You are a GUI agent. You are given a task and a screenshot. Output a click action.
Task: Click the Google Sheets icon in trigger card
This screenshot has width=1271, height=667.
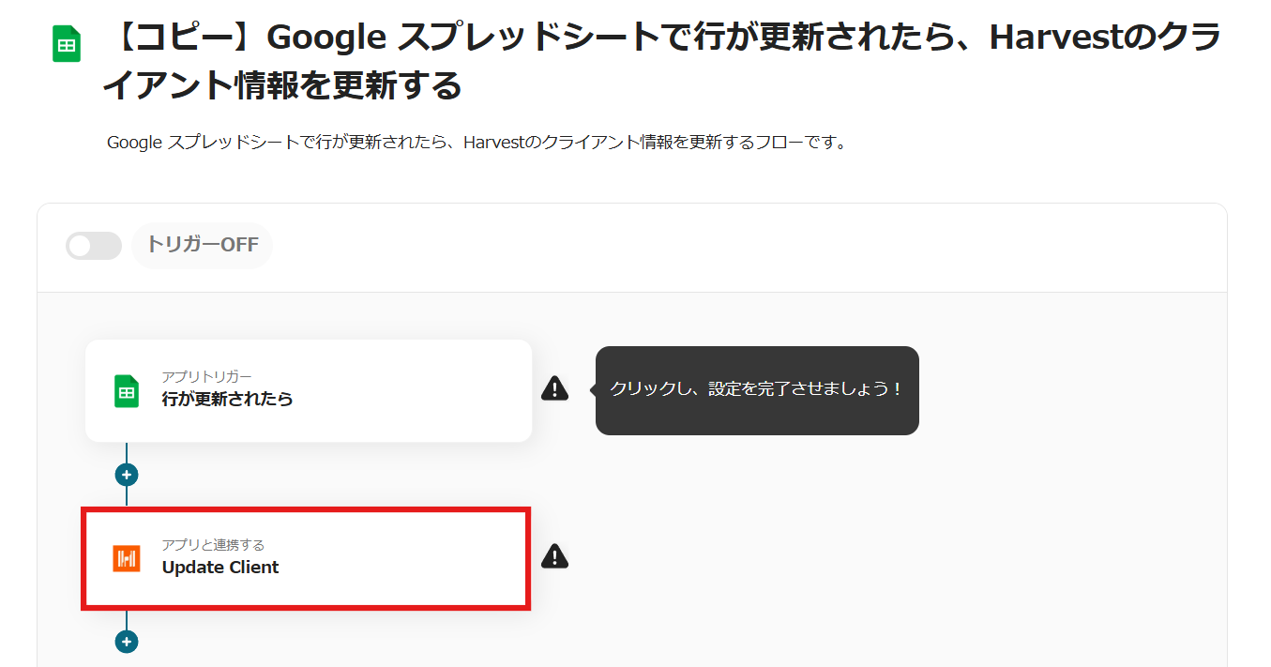[127, 391]
